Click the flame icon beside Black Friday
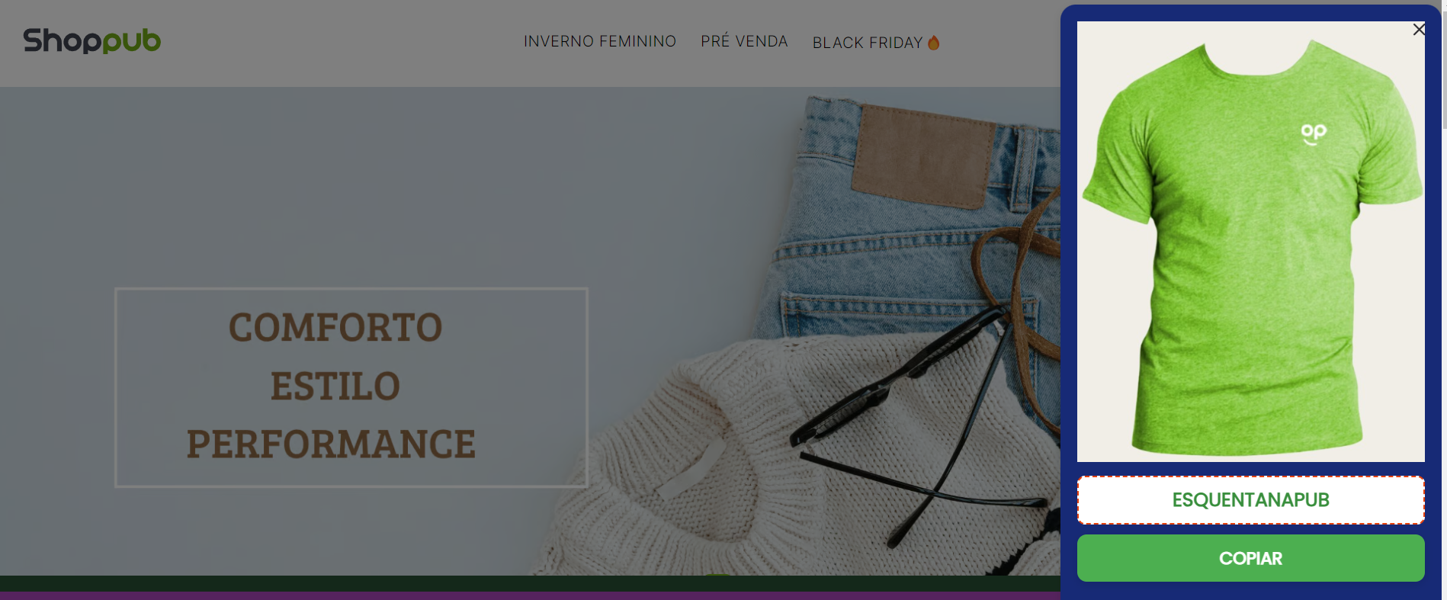The image size is (1447, 600). click(933, 43)
